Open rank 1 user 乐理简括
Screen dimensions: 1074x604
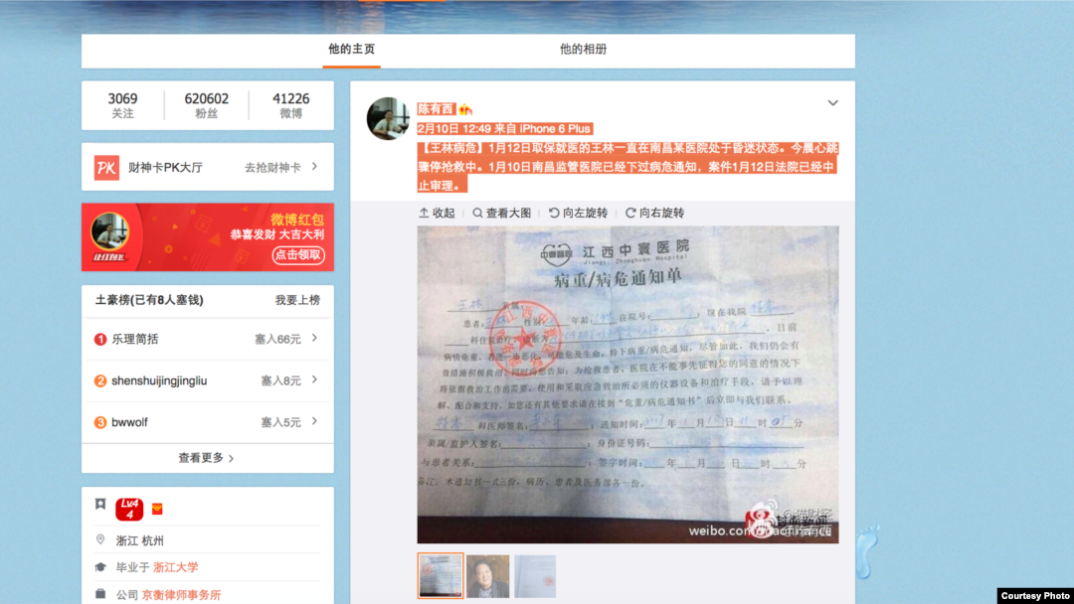(135, 340)
